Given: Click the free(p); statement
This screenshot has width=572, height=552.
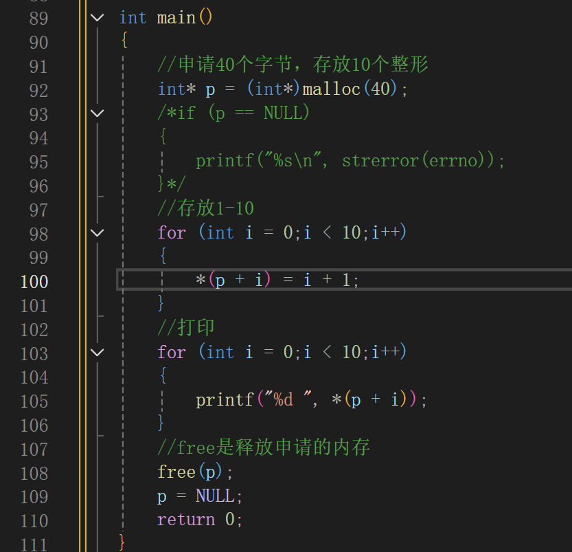Looking at the screenshot, I should click(x=195, y=472).
